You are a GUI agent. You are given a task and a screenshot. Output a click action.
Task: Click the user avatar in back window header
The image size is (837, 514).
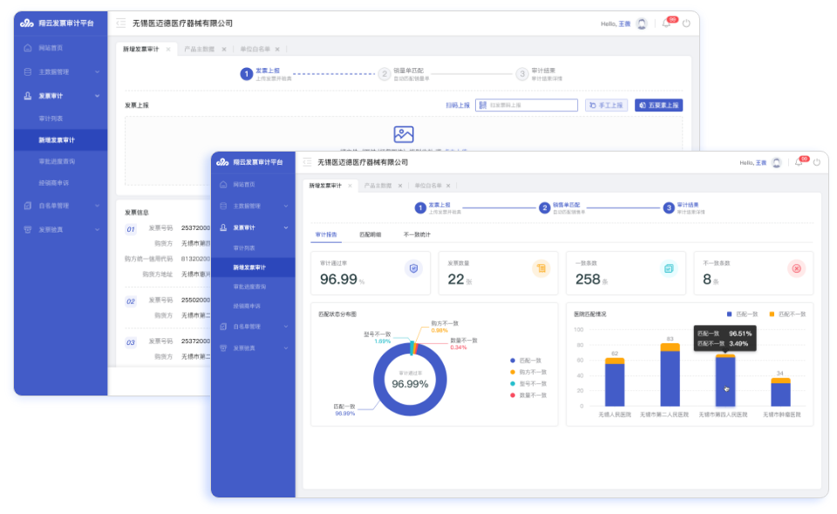pos(642,24)
